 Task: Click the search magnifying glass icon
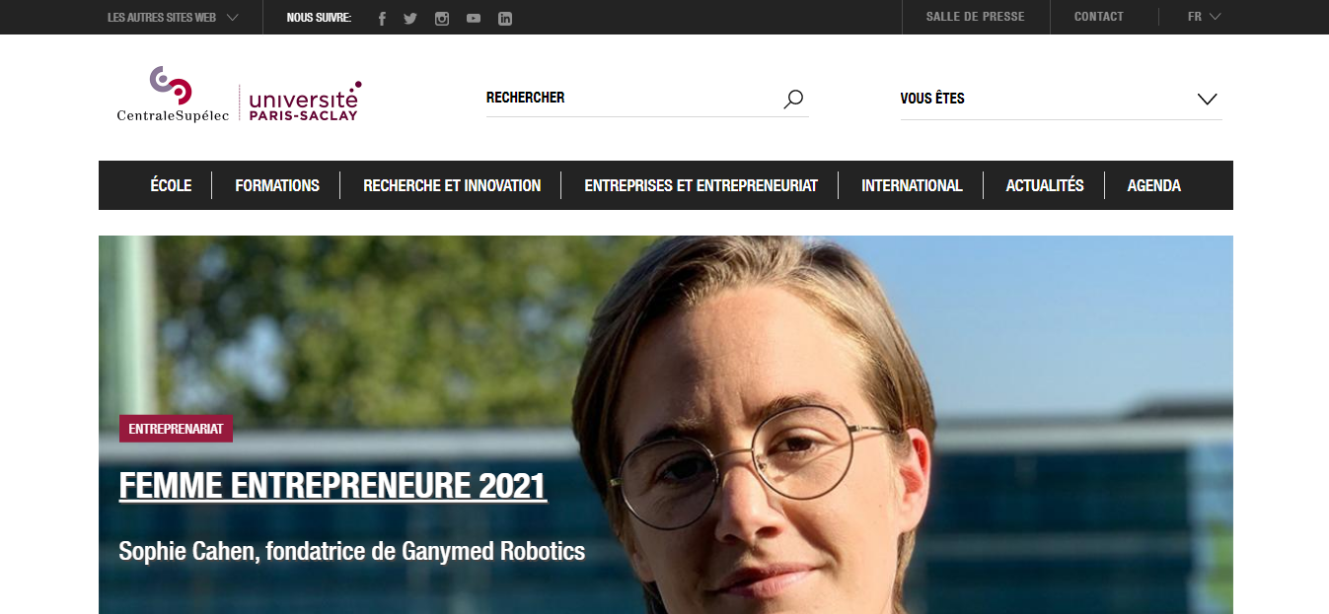coord(793,99)
